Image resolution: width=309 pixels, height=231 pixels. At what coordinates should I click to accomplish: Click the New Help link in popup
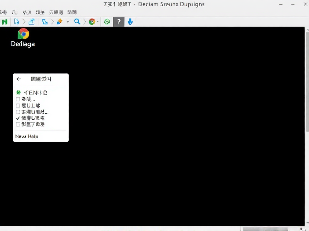tap(27, 136)
